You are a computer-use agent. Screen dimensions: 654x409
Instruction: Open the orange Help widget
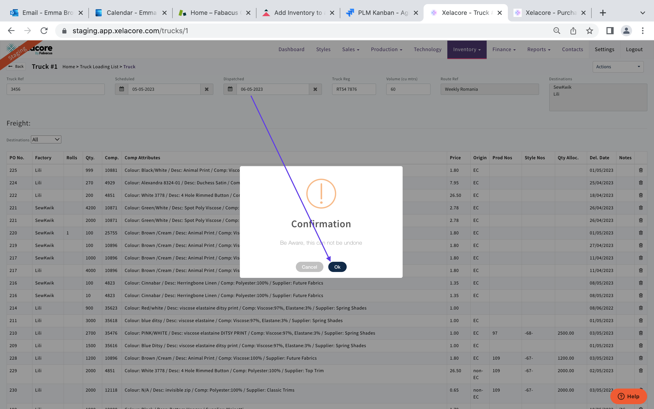pyautogui.click(x=628, y=396)
